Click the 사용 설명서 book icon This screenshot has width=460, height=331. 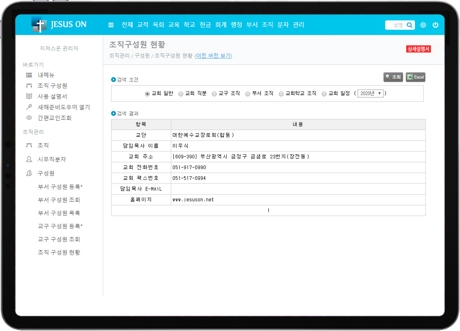pos(29,96)
